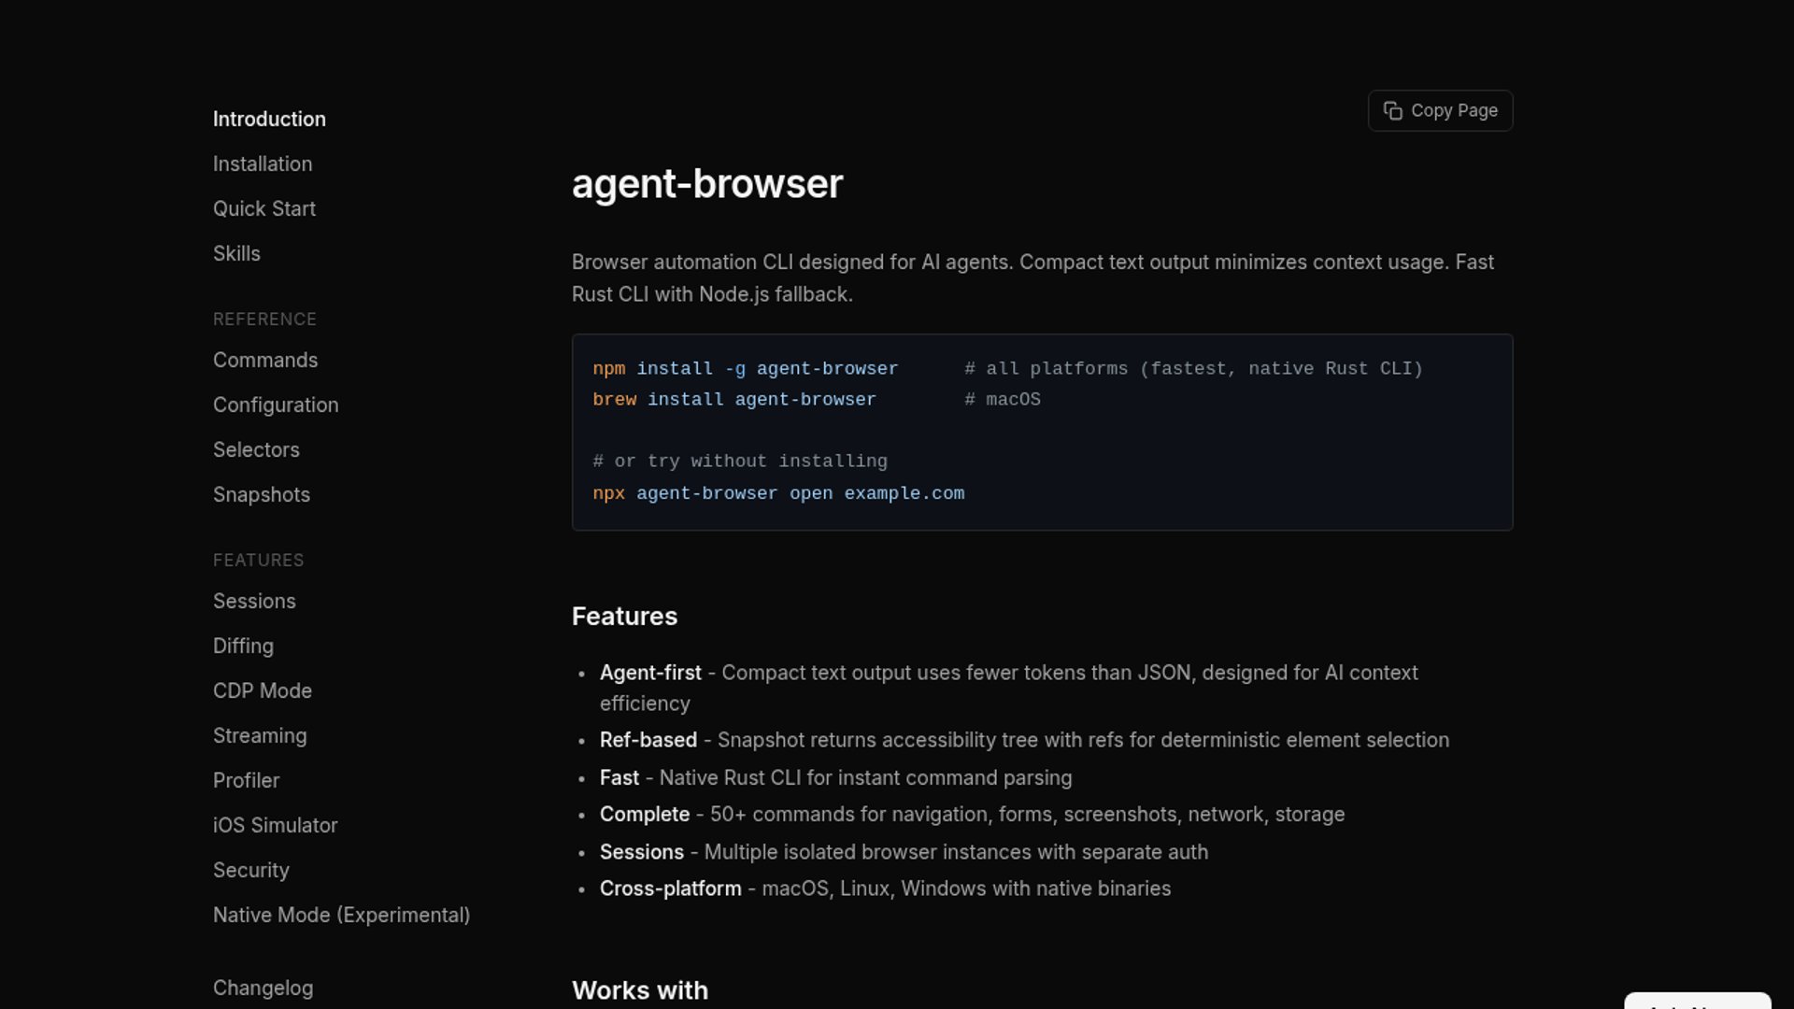Select Native Mode (Experimental) link
Viewport: 1794px width, 1009px height.
pyautogui.click(x=341, y=916)
